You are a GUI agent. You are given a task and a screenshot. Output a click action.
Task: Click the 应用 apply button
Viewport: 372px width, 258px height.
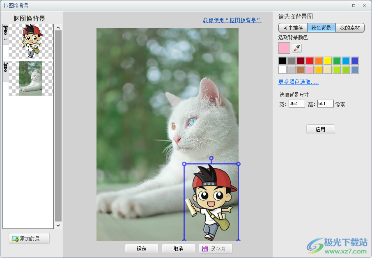tap(321, 129)
